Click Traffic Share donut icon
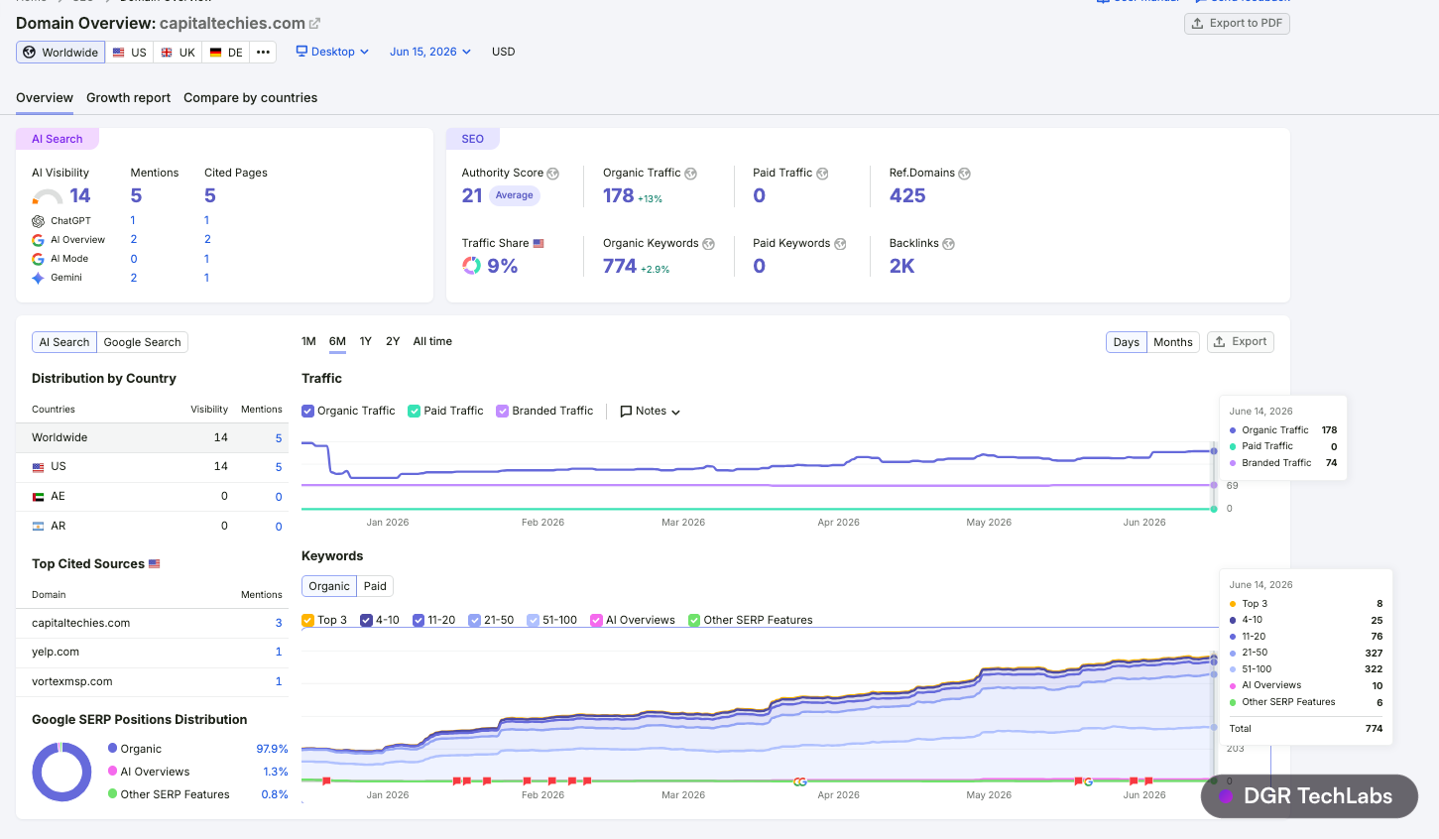The width and height of the screenshot is (1439, 839). pos(471,266)
